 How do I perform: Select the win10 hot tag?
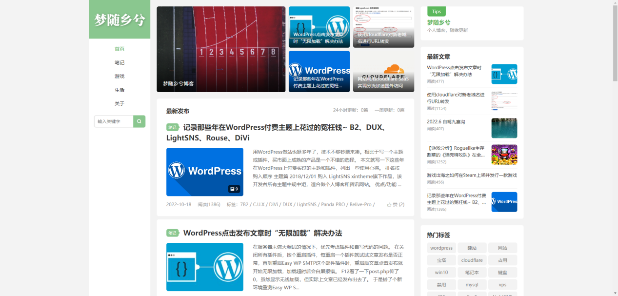pyautogui.click(x=441, y=273)
